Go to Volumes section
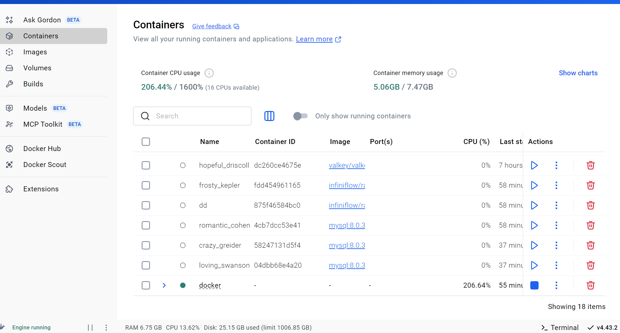Viewport: 620px width, 333px height. pyautogui.click(x=54, y=68)
